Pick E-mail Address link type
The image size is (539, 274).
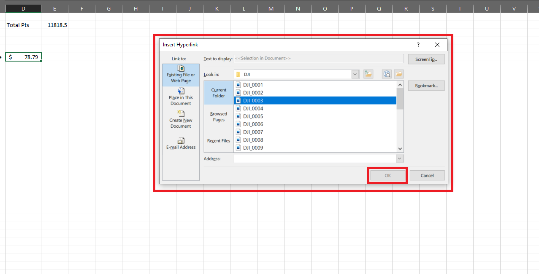181,144
